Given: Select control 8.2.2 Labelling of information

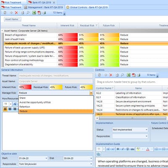Looking at the screenshot, I should coord(131,93).
